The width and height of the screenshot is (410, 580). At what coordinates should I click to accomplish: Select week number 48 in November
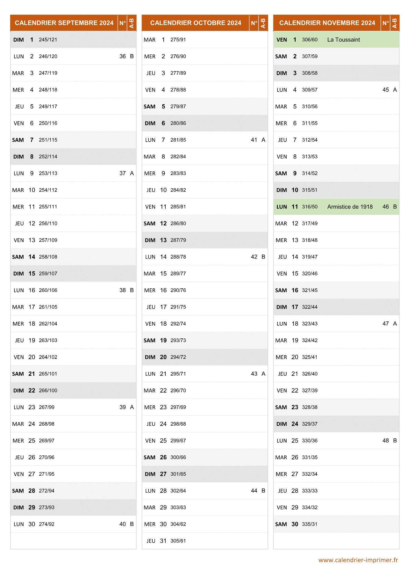(x=386, y=441)
